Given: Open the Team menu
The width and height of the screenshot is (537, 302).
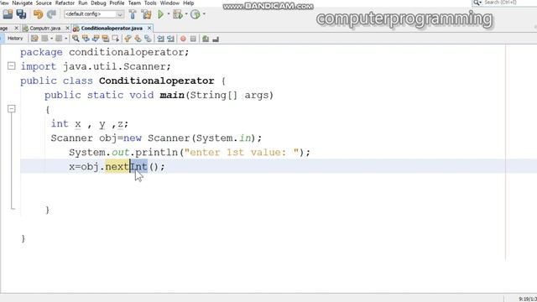Looking at the screenshot, I should tap(134, 3).
